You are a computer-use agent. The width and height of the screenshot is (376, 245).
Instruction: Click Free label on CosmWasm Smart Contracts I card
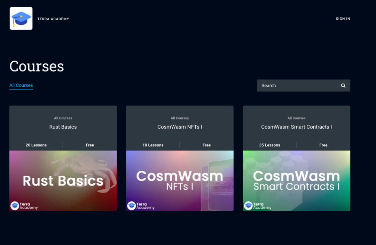pyautogui.click(x=323, y=145)
